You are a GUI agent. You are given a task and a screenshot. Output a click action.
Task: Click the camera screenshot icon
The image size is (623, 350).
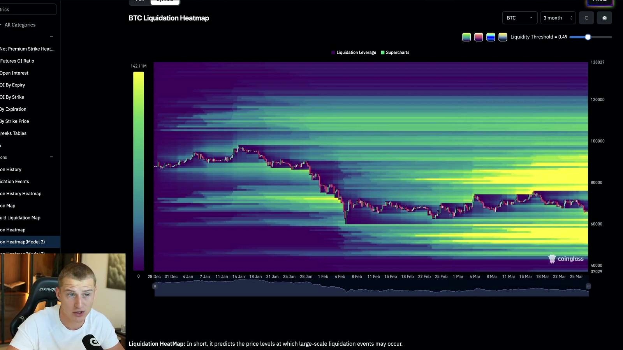[x=604, y=18]
